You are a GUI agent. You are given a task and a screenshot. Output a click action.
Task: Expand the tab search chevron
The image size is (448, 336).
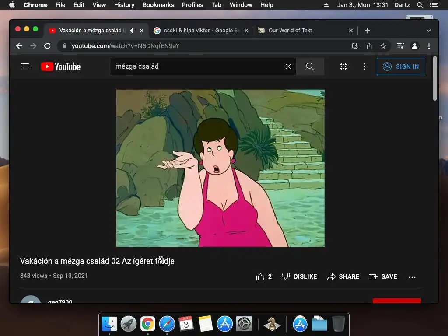429,31
